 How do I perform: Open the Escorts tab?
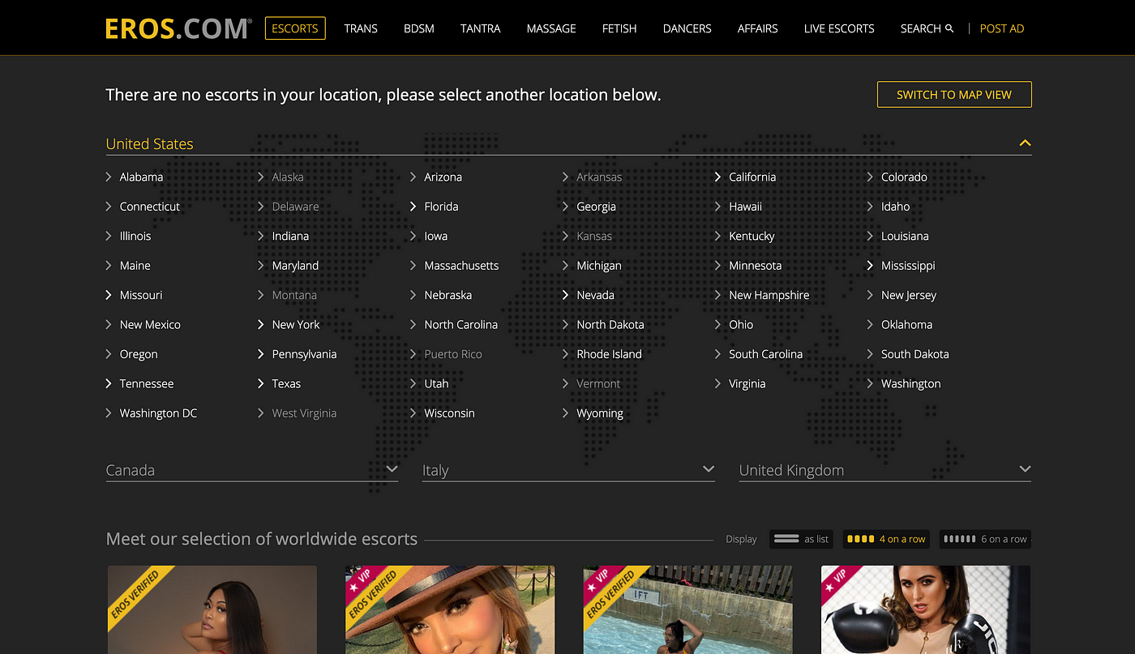point(295,28)
